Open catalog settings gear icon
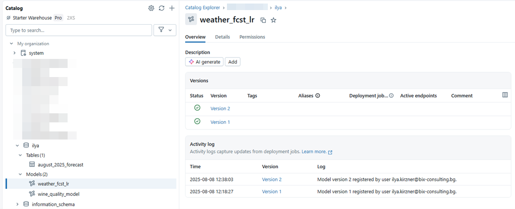The height and width of the screenshot is (209, 515). 151,8
